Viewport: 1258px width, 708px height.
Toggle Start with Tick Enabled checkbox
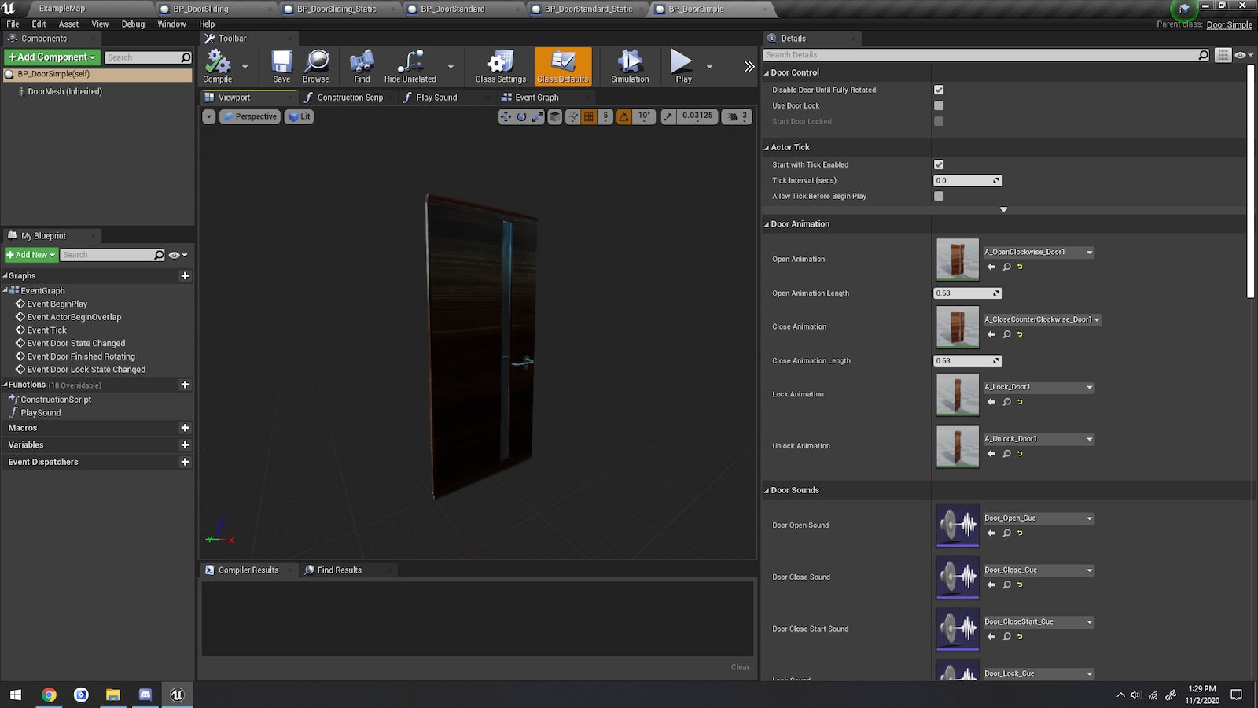939,164
